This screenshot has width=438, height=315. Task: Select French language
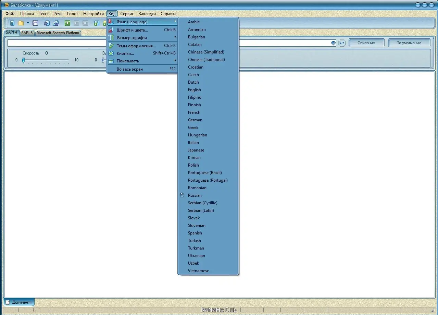click(x=208, y=112)
